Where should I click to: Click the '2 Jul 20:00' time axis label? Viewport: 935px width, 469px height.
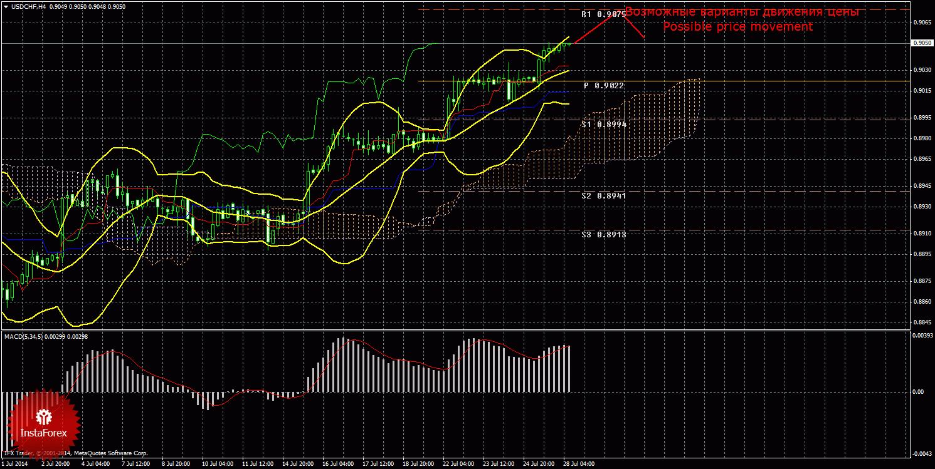pos(55,465)
